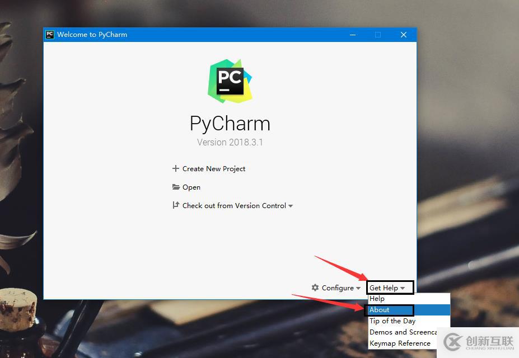Click the Version 2018.3.1 text
This screenshot has width=519, height=358.
[x=230, y=142]
